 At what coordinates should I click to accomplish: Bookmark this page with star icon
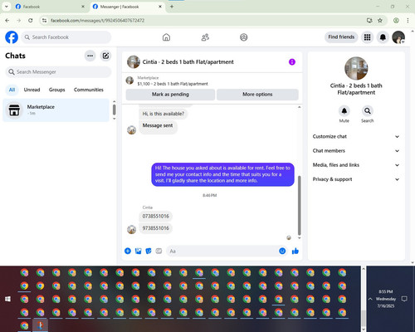(380, 21)
